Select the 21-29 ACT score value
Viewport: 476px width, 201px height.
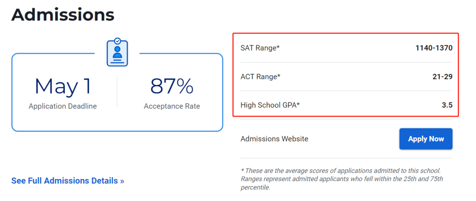[x=443, y=77]
